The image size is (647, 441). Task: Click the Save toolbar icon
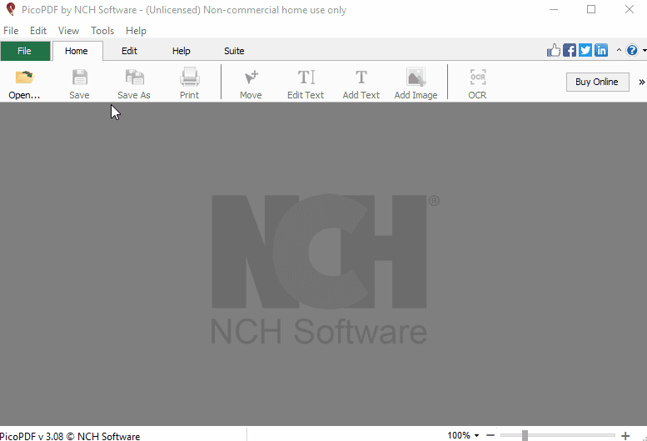pyautogui.click(x=79, y=84)
